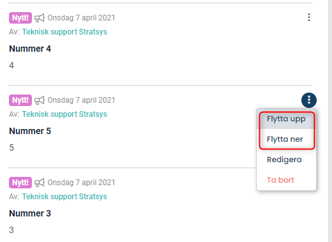Click the date text on Nummer 3 post
Viewport: 332px width, 242px height.
[x=81, y=183]
